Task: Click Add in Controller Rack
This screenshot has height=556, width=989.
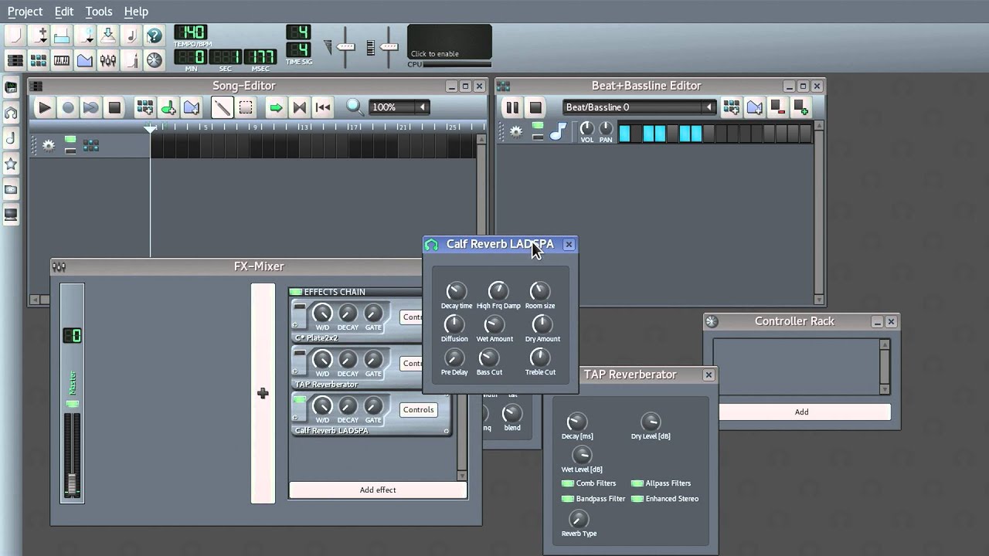Action: 801,412
